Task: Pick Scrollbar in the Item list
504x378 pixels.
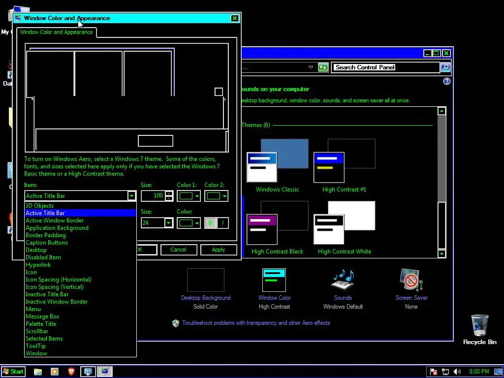Action: (80, 331)
